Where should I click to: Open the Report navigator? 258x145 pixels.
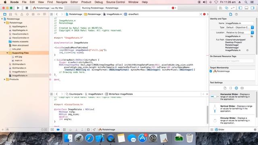point(44,14)
